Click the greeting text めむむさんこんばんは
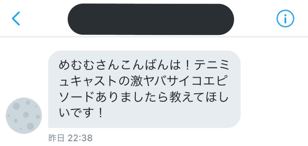This screenshot has height=146, width=308. pos(120,66)
